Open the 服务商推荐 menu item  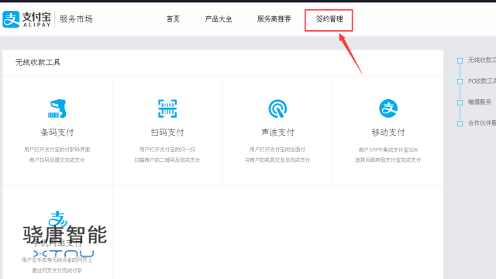click(x=274, y=19)
